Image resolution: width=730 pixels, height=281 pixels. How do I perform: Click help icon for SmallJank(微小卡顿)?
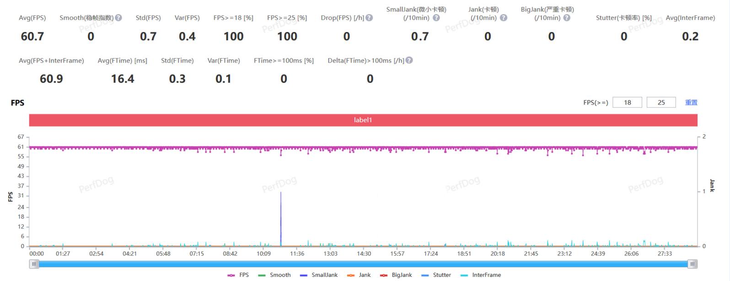click(x=436, y=18)
